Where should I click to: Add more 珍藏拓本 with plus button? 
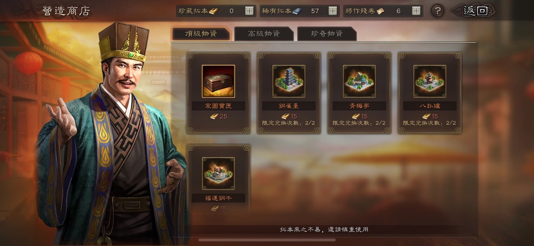point(249,11)
